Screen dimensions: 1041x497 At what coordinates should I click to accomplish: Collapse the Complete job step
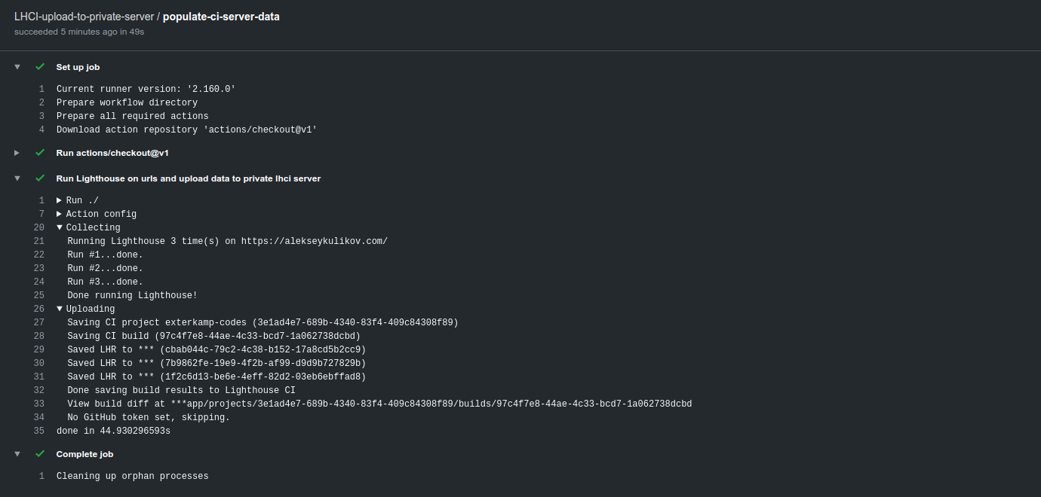tap(17, 454)
